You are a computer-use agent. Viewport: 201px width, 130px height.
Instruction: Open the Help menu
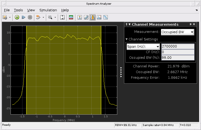(65, 10)
